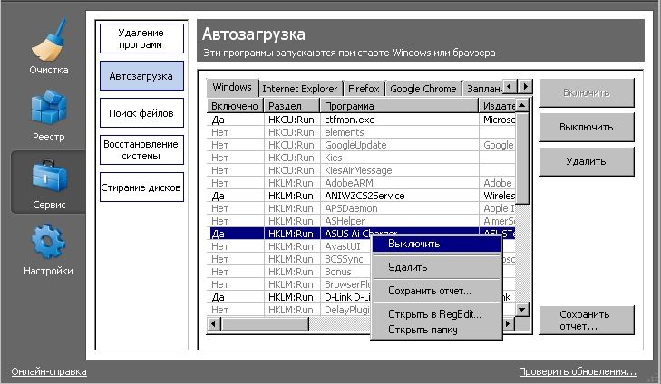Screen dimensions: 661x384
Task: Choose Выключить in the context menu
Action: pos(413,244)
